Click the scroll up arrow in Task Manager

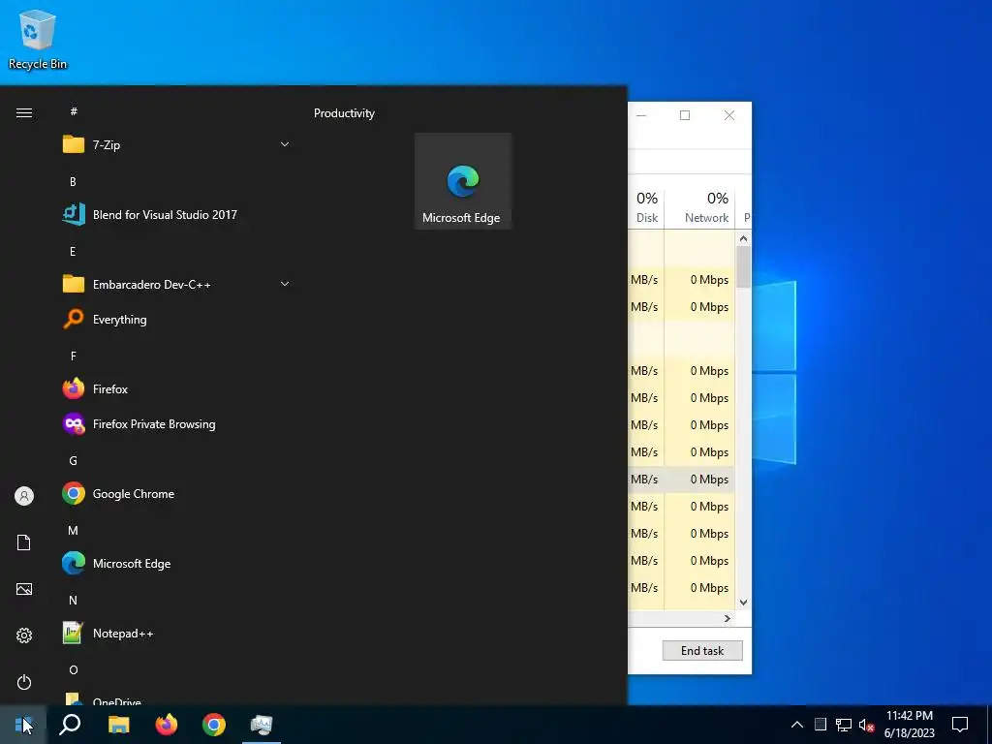tap(743, 238)
